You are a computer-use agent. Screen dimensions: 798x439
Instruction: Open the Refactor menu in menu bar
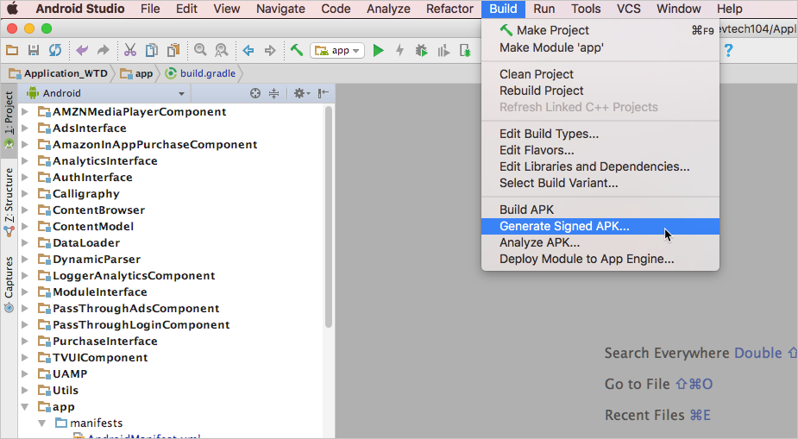449,9
